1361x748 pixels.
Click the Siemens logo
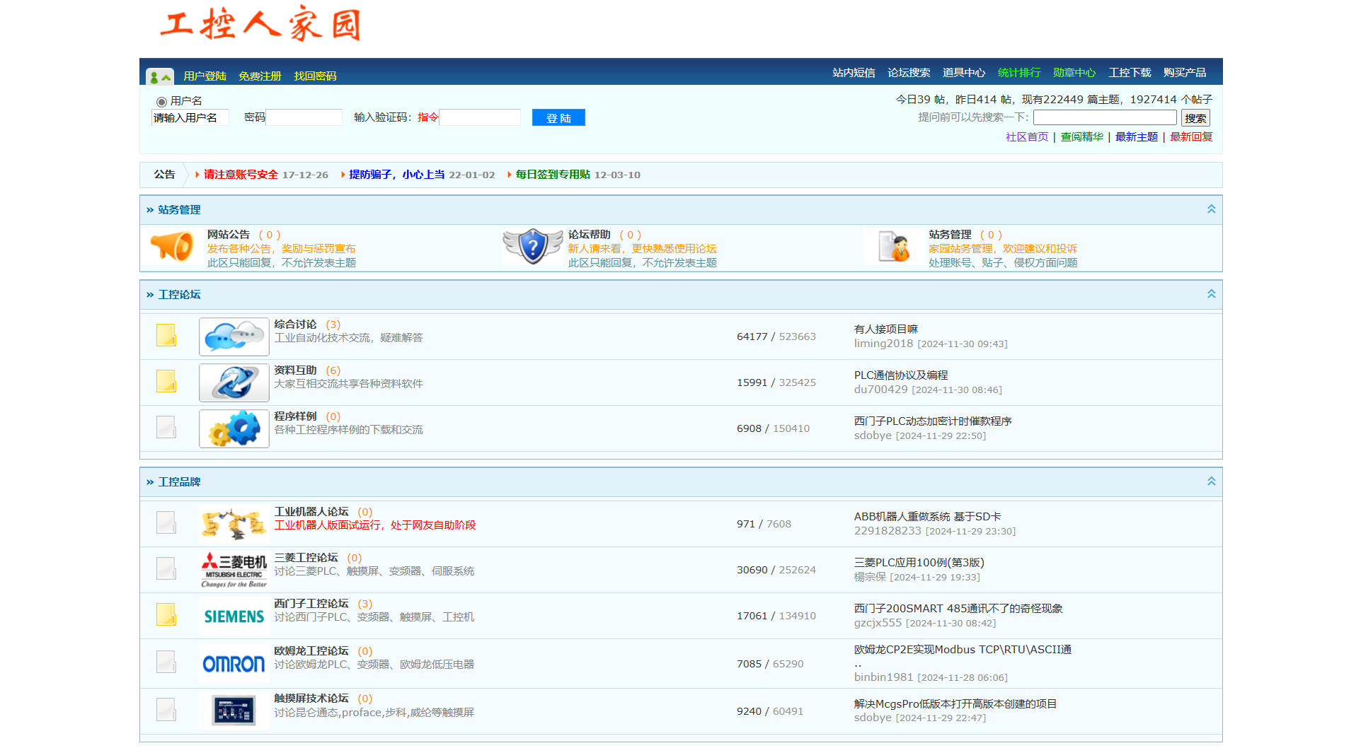[234, 616]
